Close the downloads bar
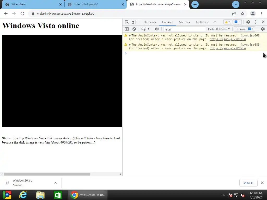Image resolution: width=267 pixels, height=200 pixels. pos(262,183)
